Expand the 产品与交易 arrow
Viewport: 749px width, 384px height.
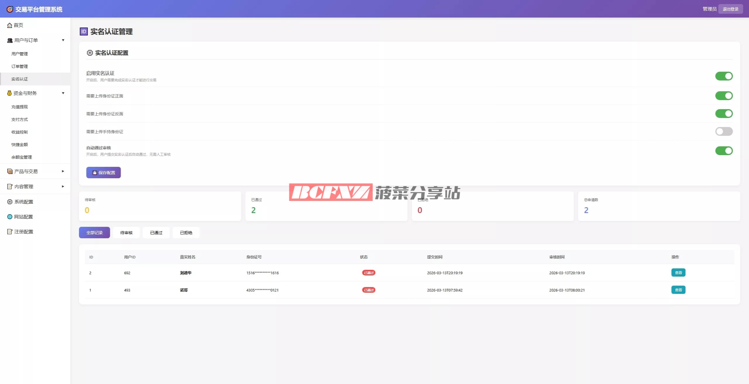coord(63,171)
